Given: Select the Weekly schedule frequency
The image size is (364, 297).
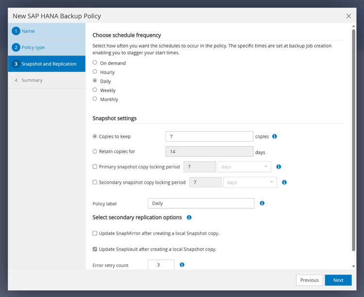Looking at the screenshot, I should tap(95, 90).
